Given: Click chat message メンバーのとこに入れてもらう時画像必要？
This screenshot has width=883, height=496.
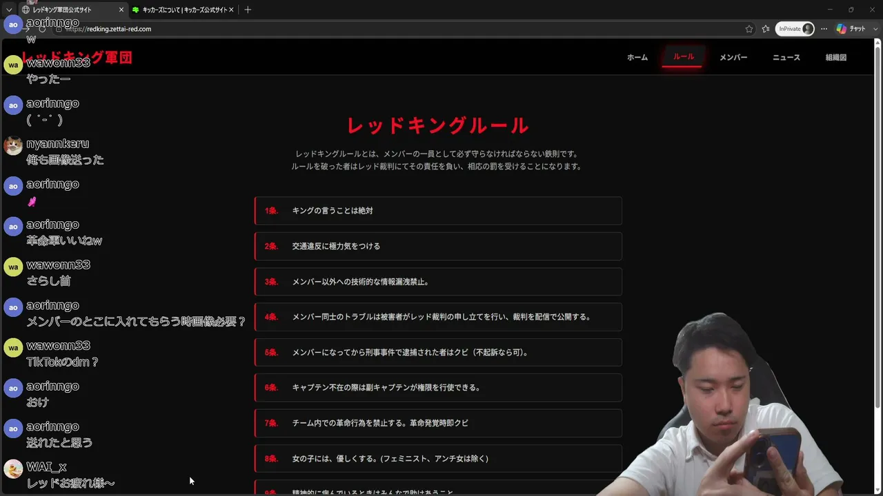Looking at the screenshot, I should [x=136, y=322].
